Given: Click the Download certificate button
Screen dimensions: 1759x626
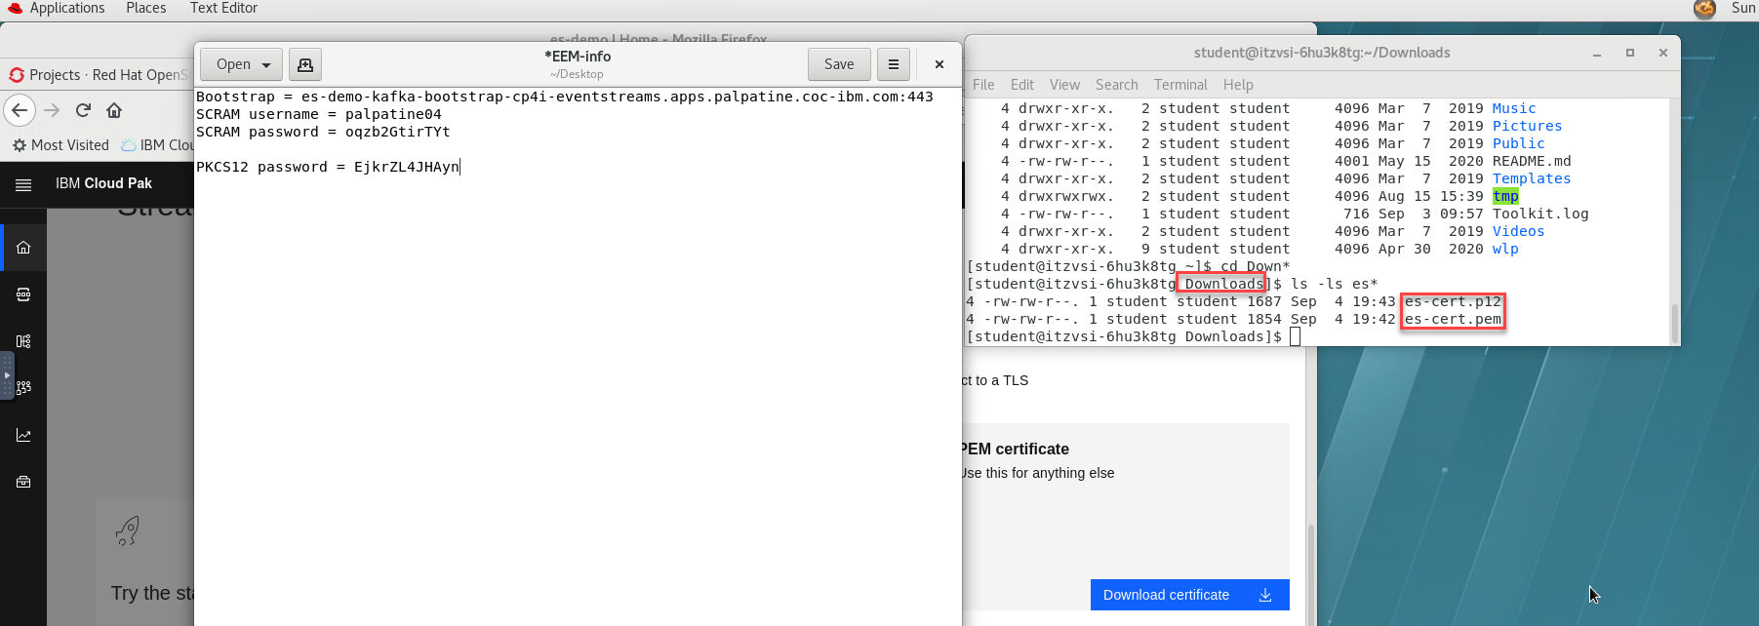Looking at the screenshot, I should pyautogui.click(x=1188, y=595).
